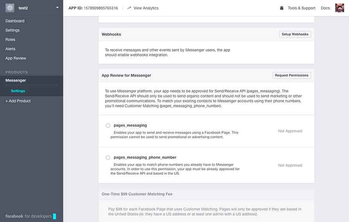Select the pages_messaging_phone_number radio button
The height and width of the screenshot is (222, 349).
pos(108,158)
